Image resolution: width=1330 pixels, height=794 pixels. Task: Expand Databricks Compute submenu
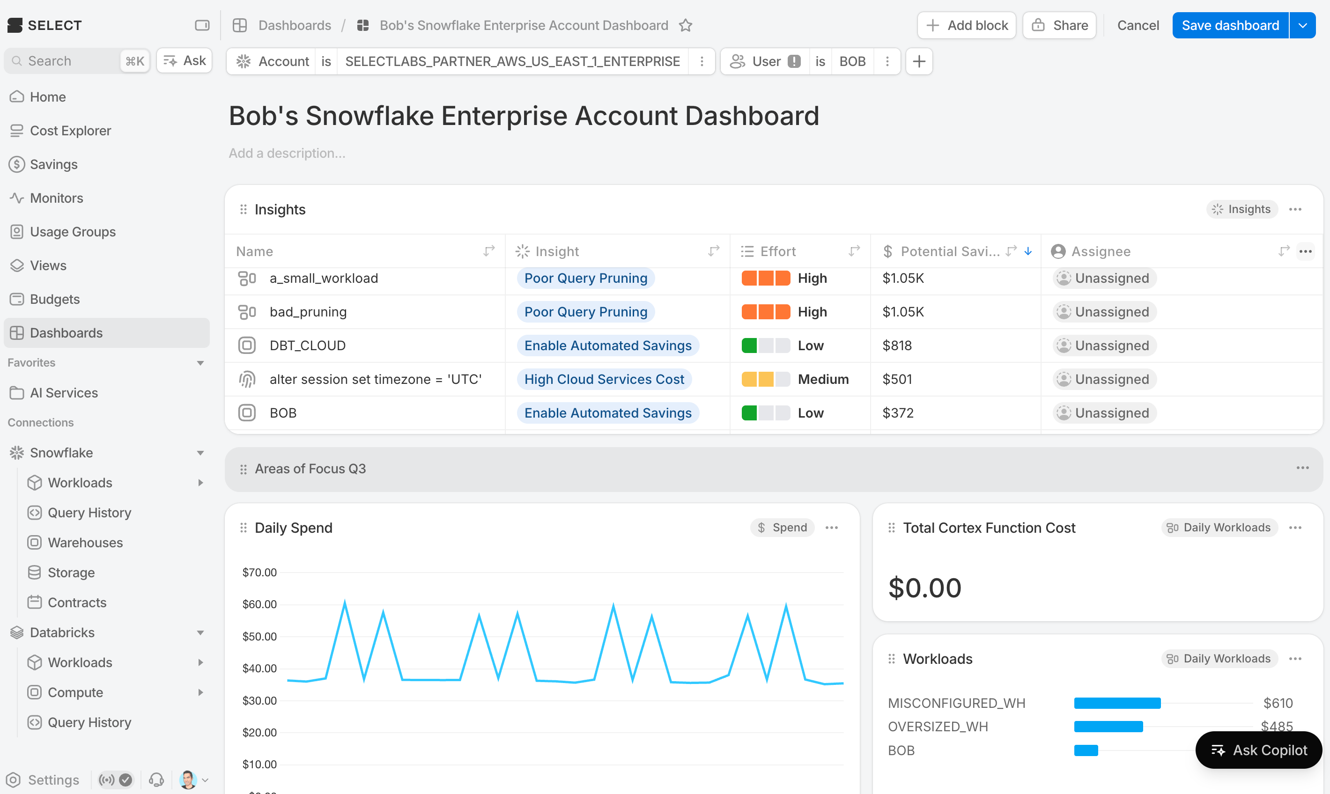point(200,692)
